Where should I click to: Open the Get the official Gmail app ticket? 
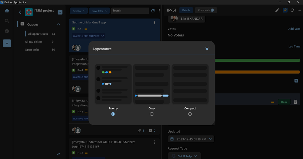(89, 22)
